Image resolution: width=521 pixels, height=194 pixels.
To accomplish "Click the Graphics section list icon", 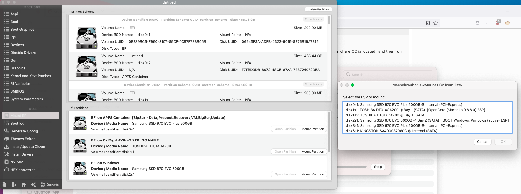I will 7,68.
